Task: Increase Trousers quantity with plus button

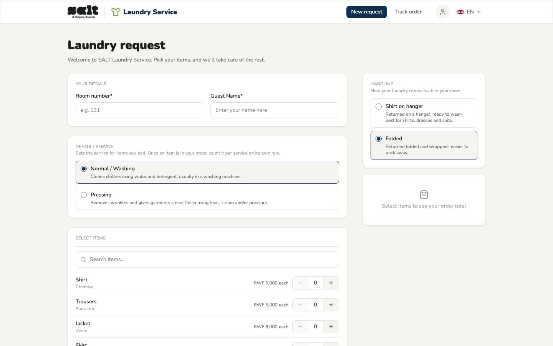Action: point(331,305)
